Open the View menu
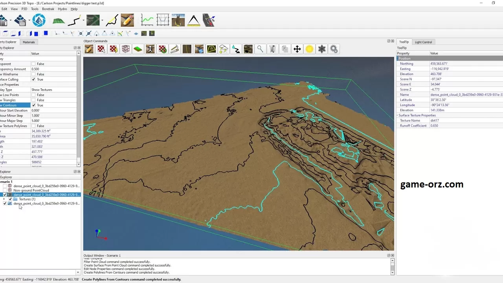The height and width of the screenshot is (283, 503). 14,9
